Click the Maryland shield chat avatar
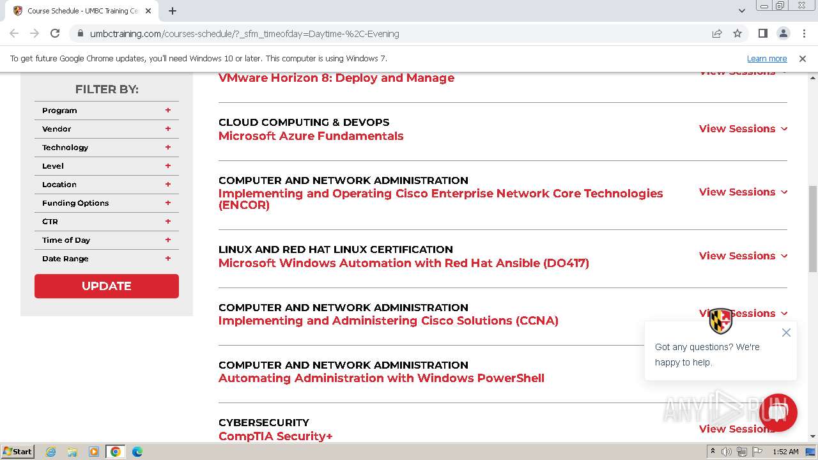818x460 pixels. coord(721,321)
